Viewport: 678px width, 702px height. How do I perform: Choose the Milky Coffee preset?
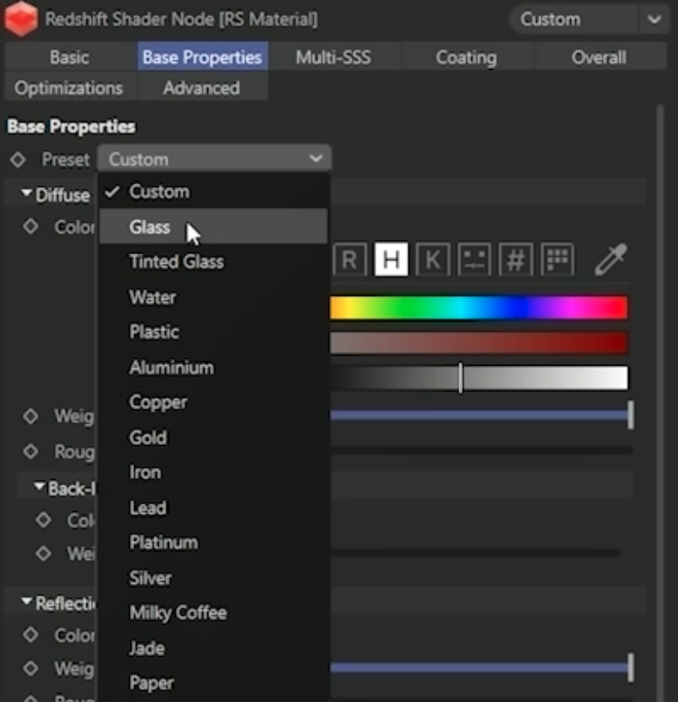click(214, 613)
